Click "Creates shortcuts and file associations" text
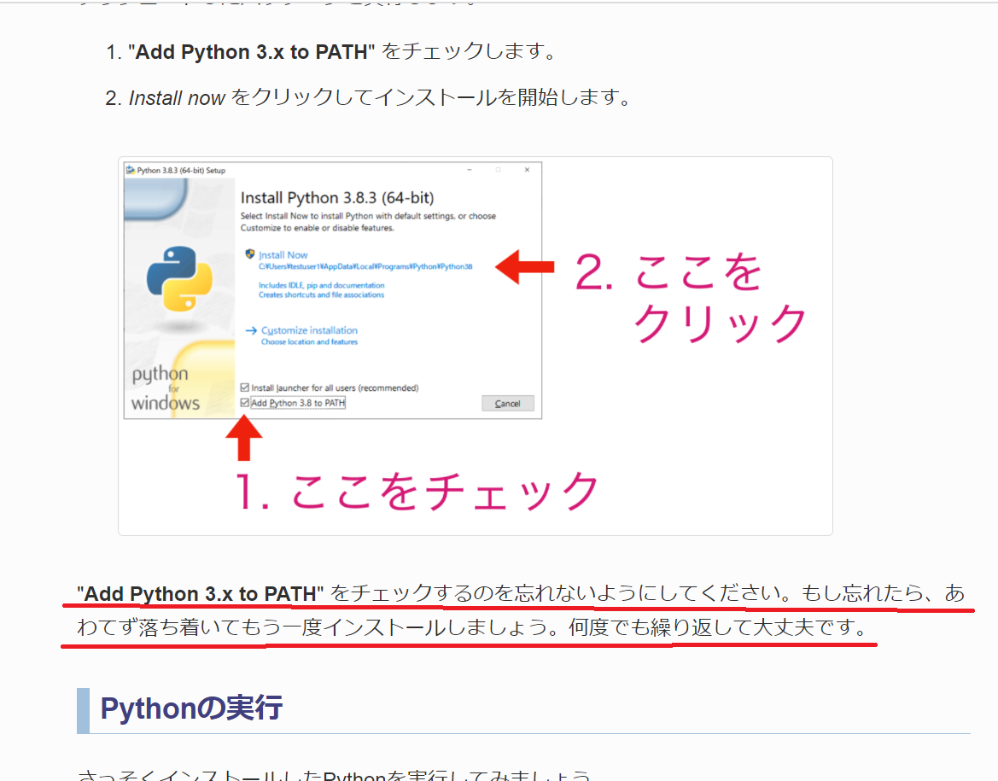This screenshot has width=998, height=781. [321, 294]
